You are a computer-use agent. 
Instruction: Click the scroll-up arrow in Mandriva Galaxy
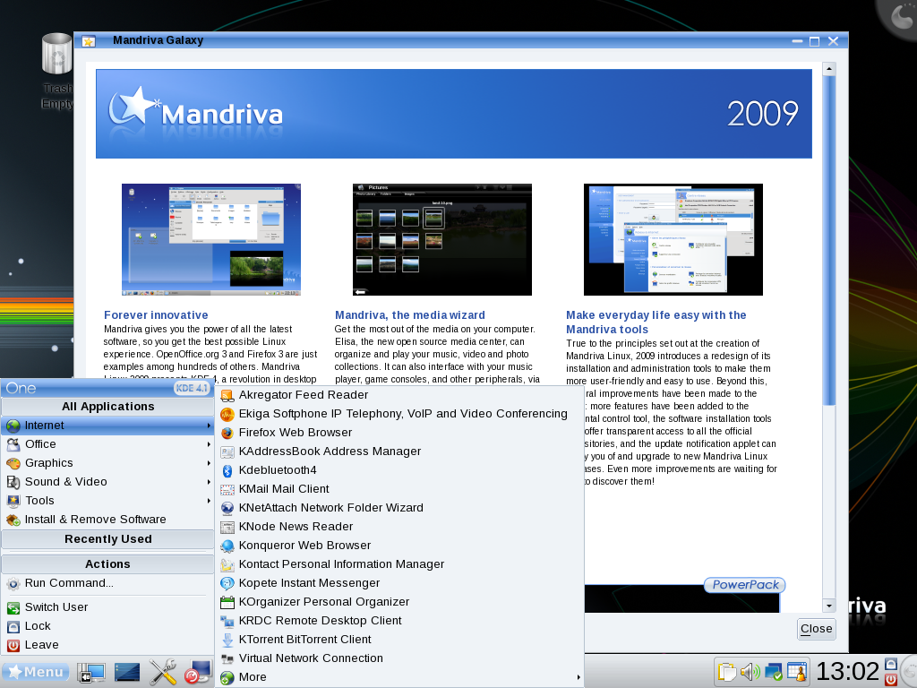(828, 69)
